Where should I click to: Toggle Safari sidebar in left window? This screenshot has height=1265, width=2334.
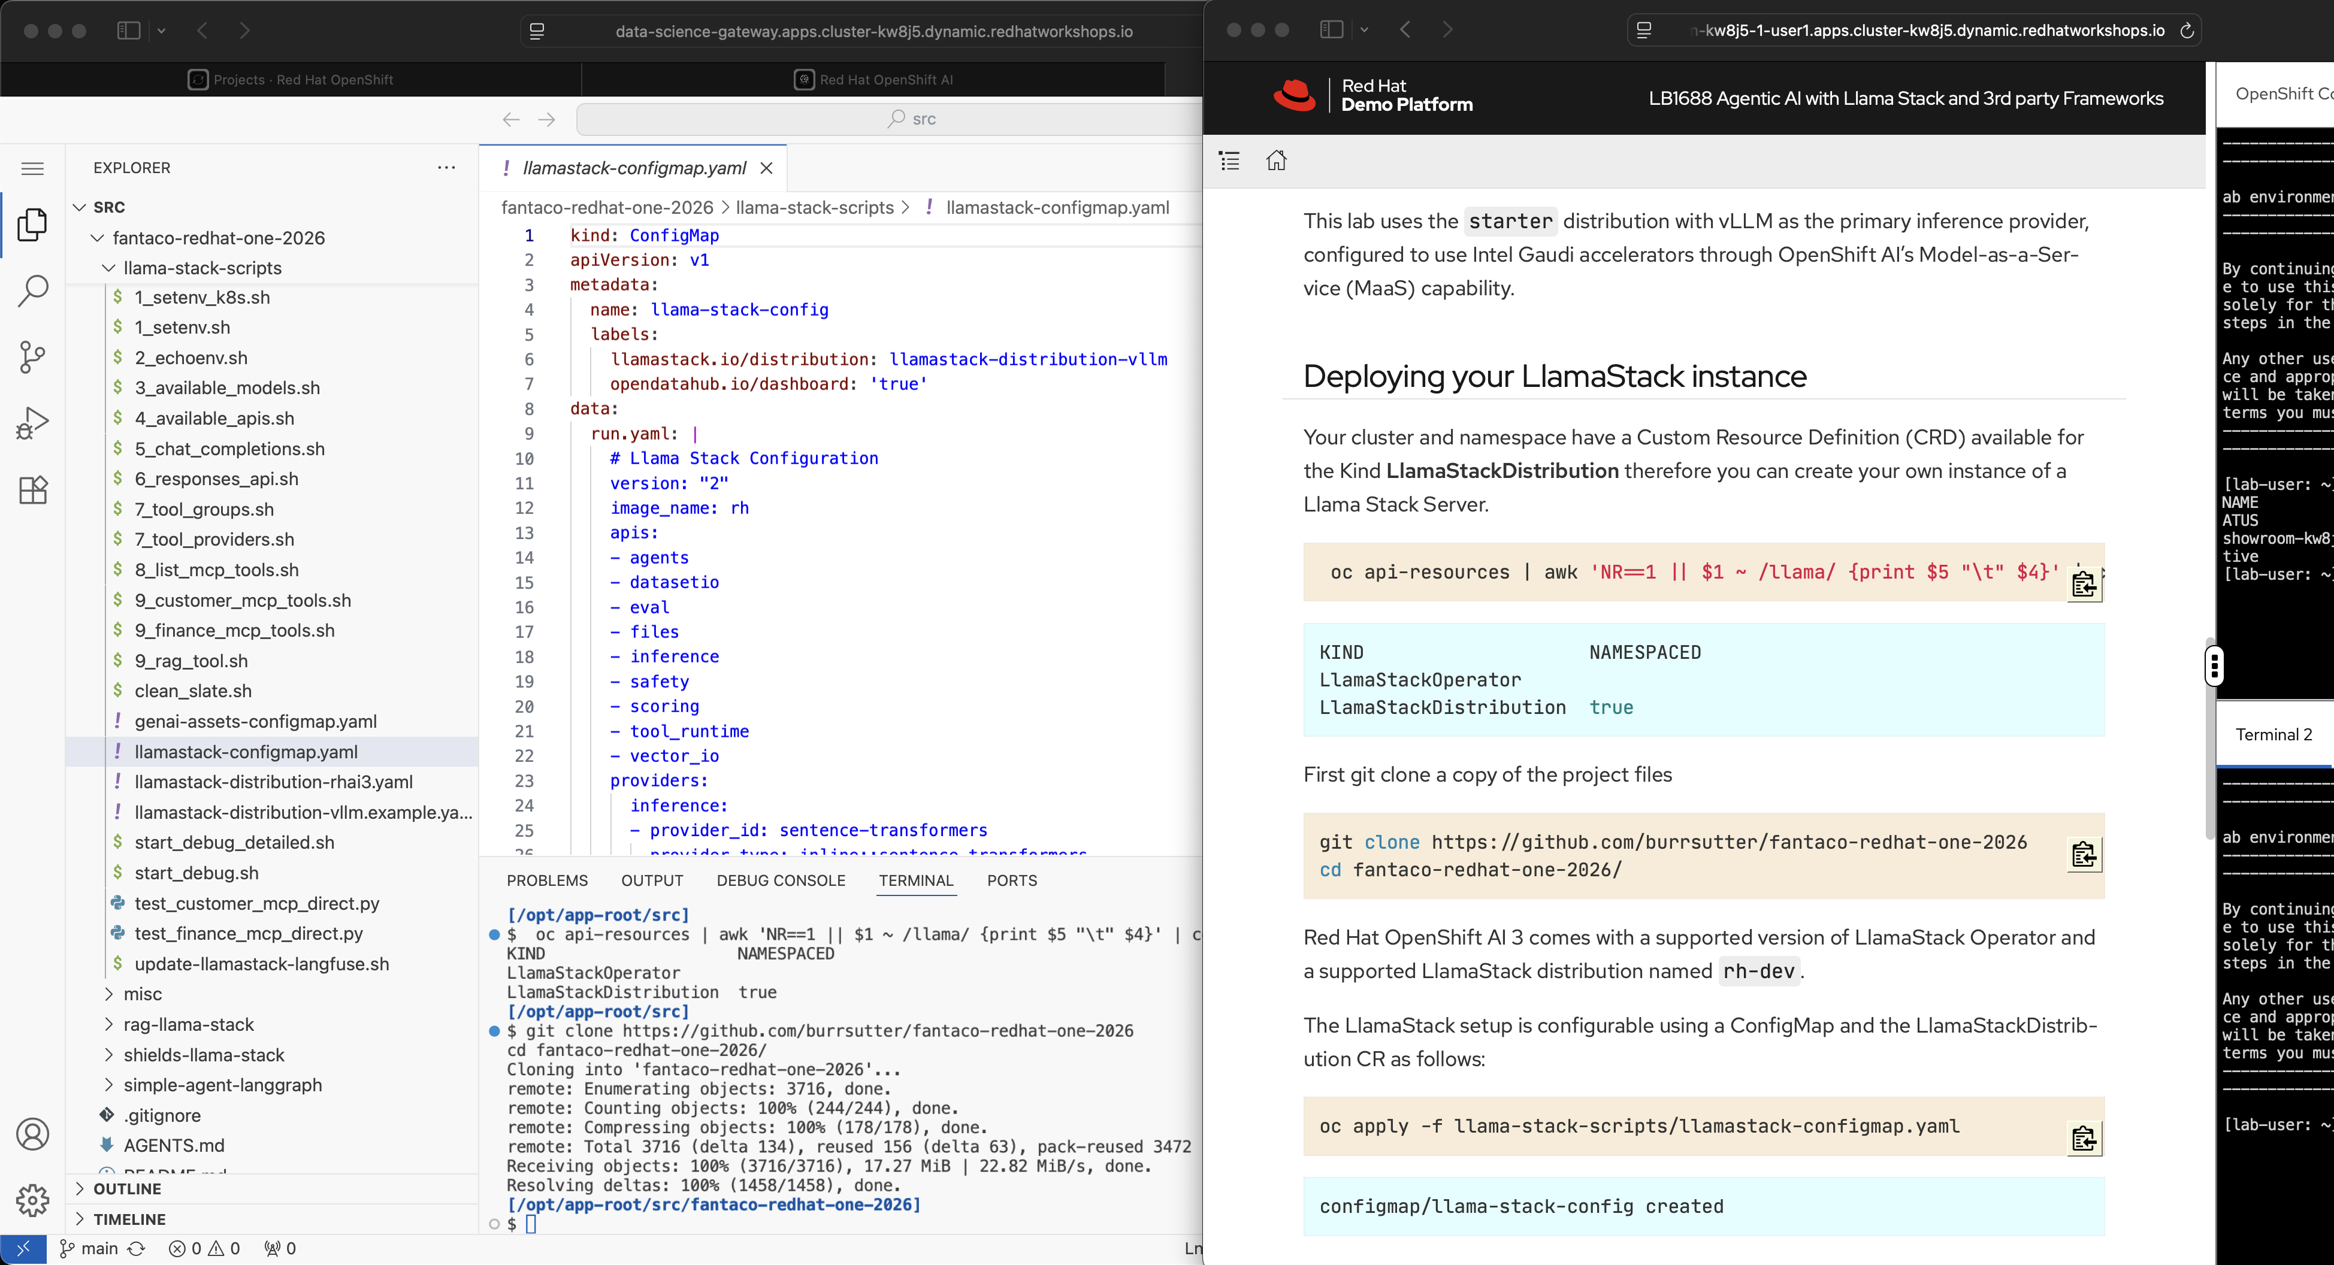coord(129,31)
